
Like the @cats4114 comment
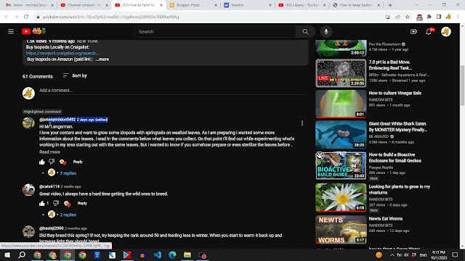click(42, 203)
